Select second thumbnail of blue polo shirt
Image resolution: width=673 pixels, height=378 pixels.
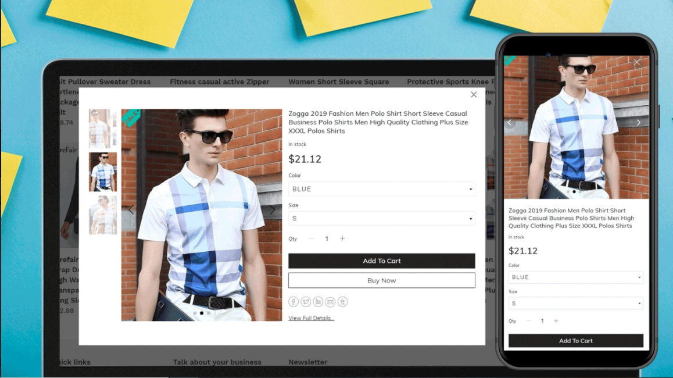(x=103, y=172)
